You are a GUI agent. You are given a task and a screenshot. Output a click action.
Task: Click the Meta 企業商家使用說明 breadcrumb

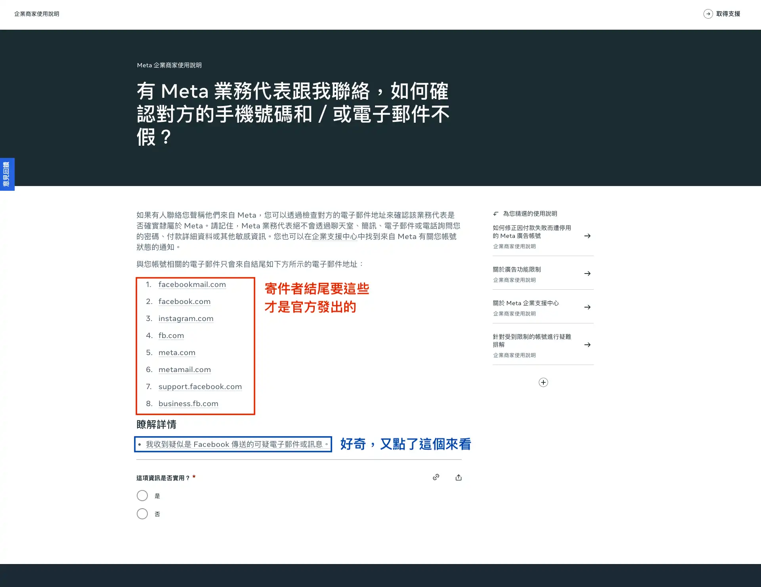[169, 65]
